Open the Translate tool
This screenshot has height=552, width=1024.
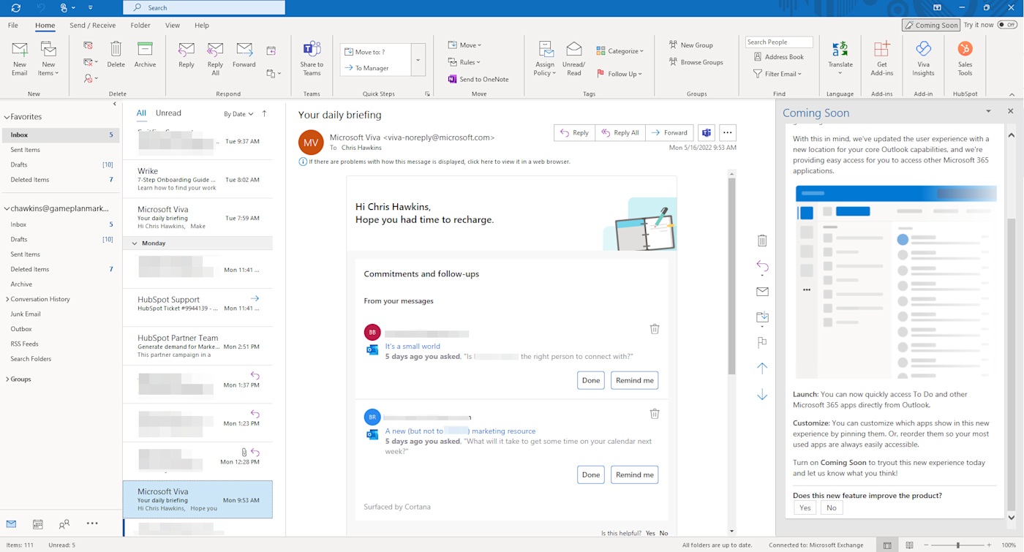click(840, 58)
